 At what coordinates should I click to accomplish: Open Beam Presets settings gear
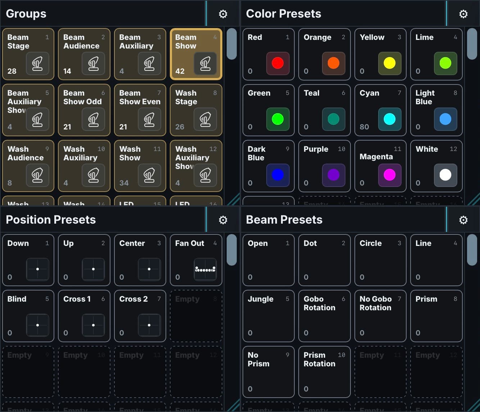pyautogui.click(x=463, y=220)
